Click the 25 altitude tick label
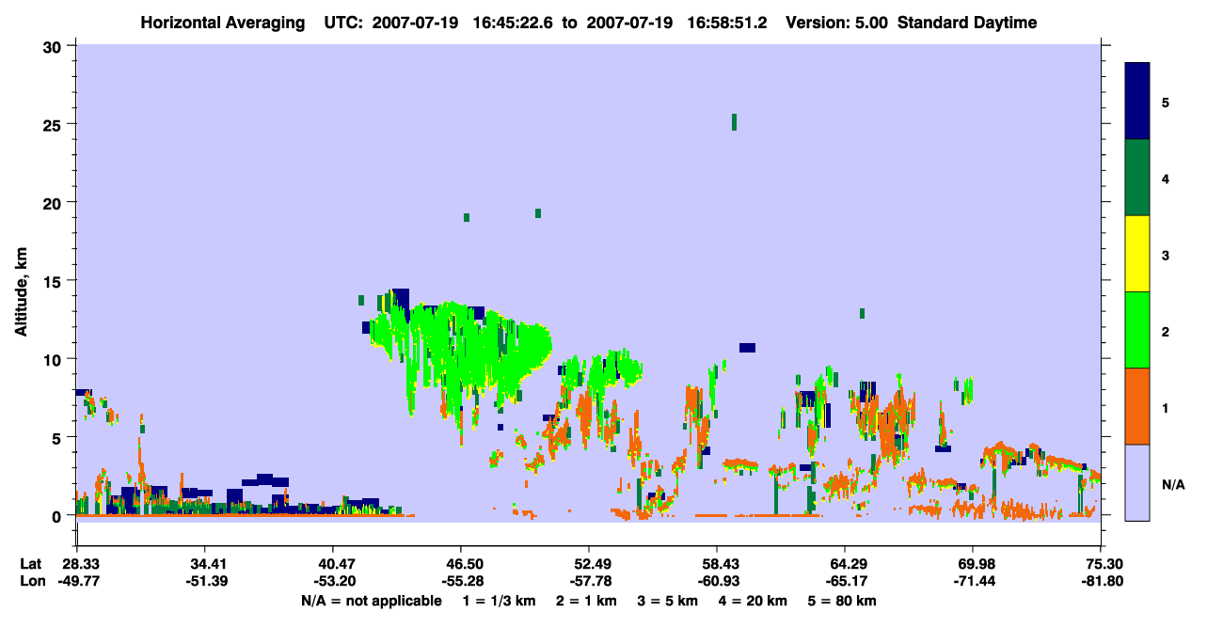The height and width of the screenshot is (627, 1223). [55, 124]
